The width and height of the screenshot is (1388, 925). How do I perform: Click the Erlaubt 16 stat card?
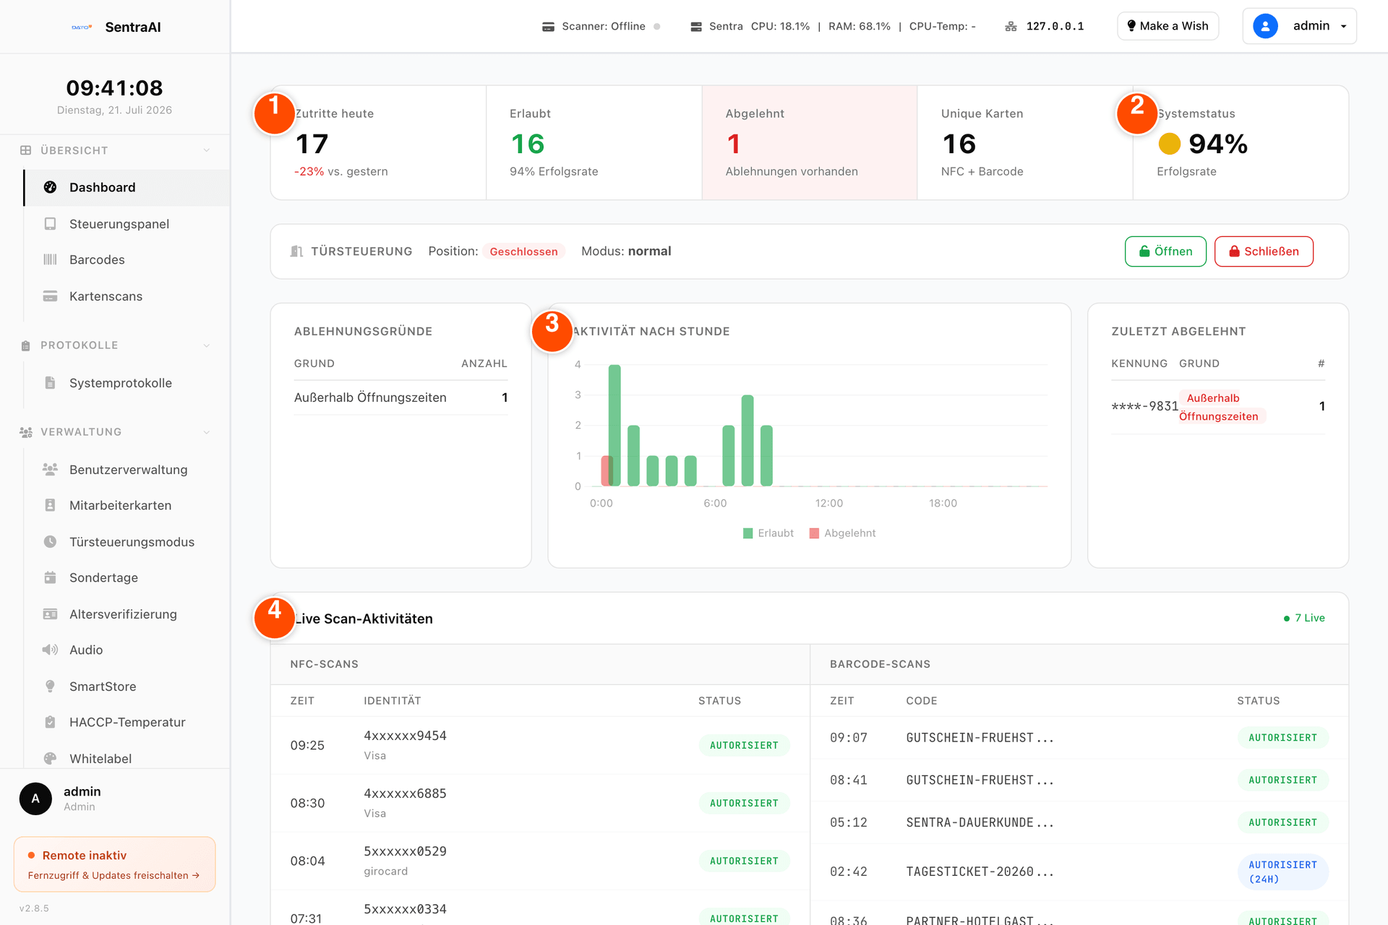coord(594,142)
